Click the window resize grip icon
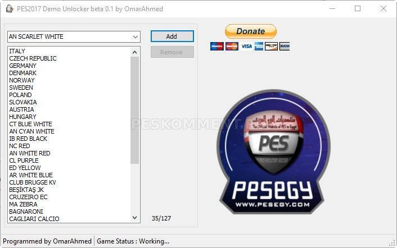 click(392, 244)
